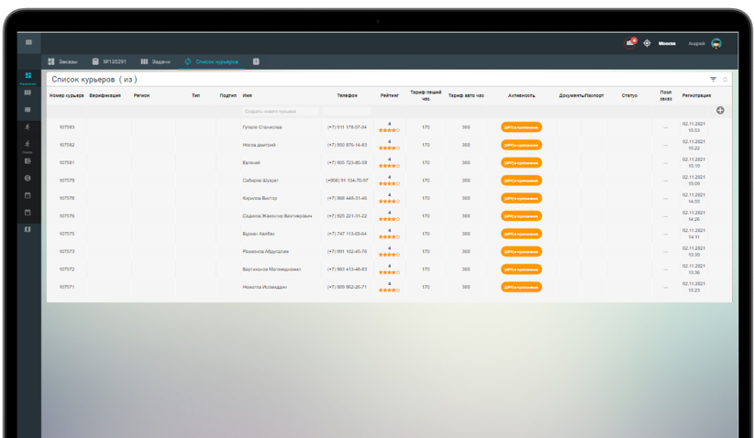The image size is (754, 438).
Task: Click the courier name Евгений
Action: pos(251,163)
